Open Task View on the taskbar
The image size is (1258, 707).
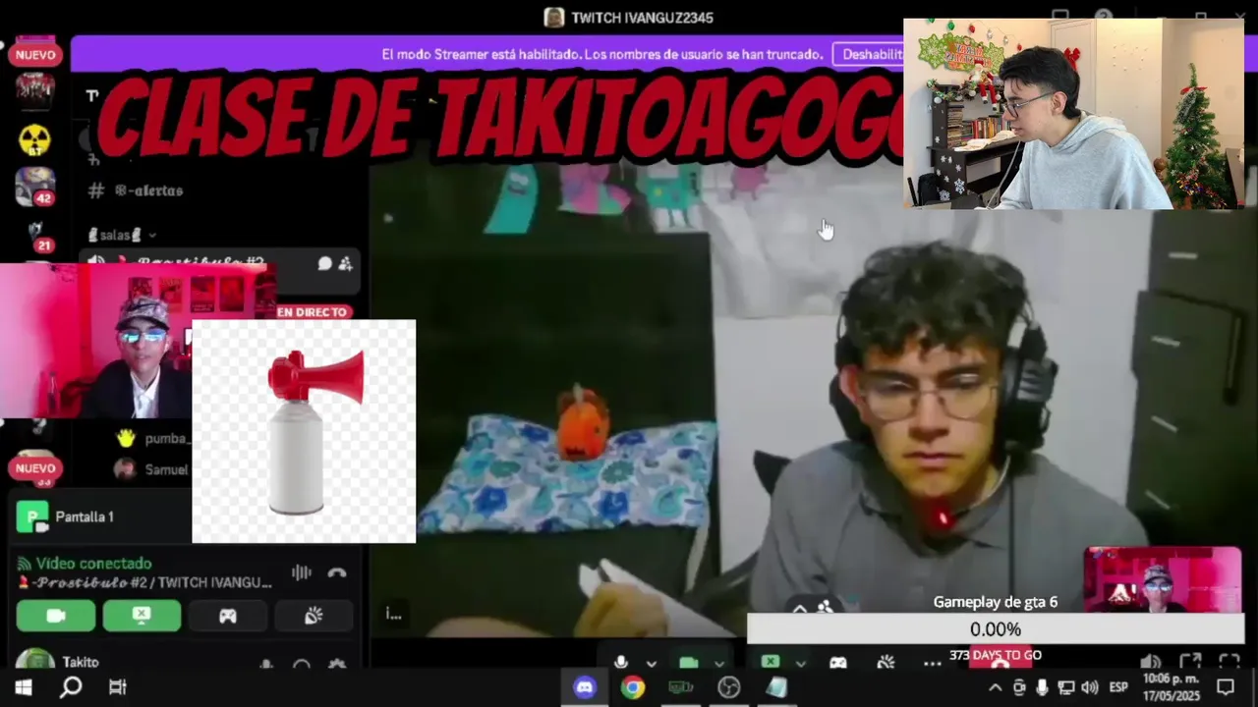click(118, 687)
